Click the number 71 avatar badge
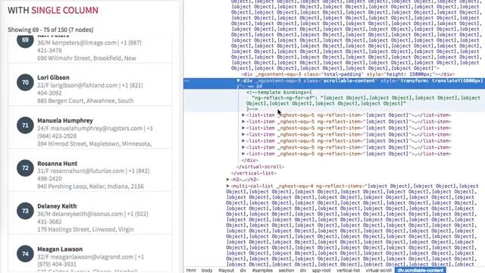 (x=25, y=125)
